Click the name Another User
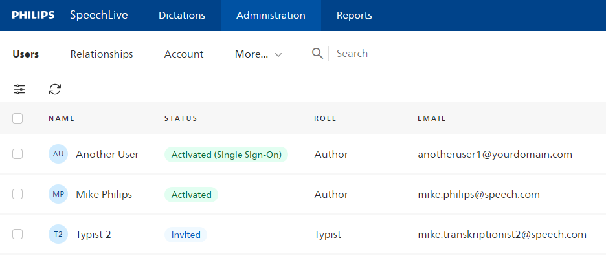Screen dimensions: 606x258 point(107,155)
